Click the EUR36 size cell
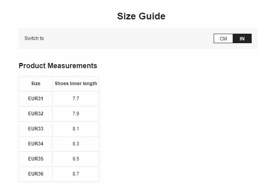 tap(36, 174)
